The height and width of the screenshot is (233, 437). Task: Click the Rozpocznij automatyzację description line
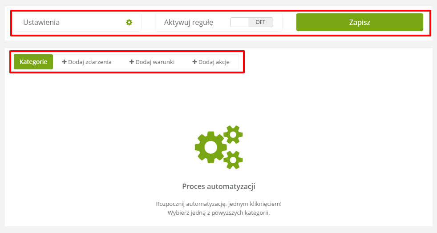click(219, 204)
